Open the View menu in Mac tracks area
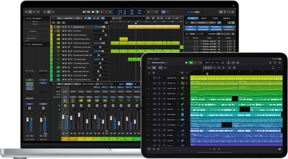Screen dimensions: 288x159 (x=79, y=18)
